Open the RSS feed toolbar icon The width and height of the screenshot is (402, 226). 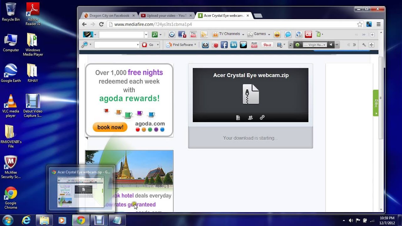[204, 34]
